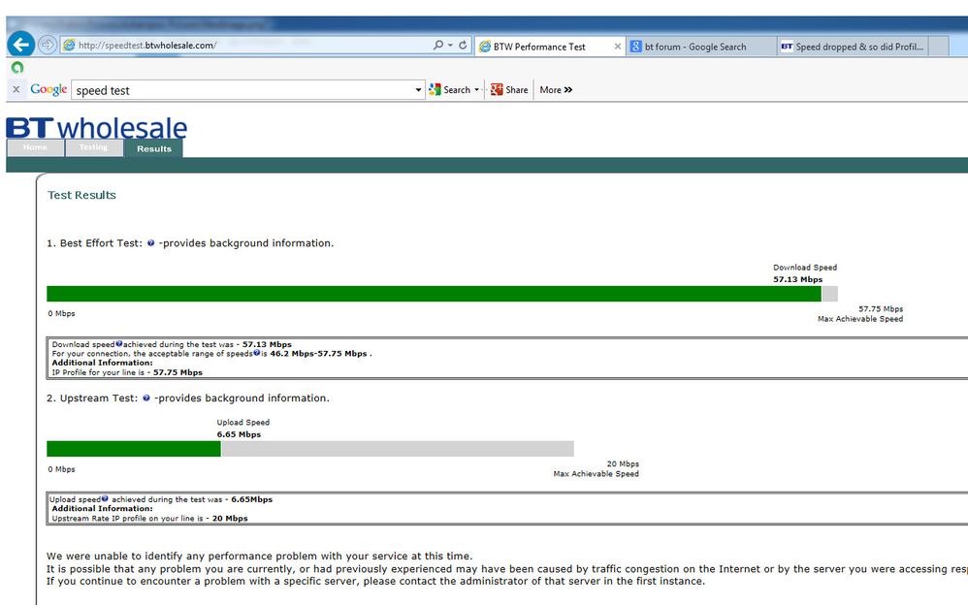This screenshot has height=605, width=968.
Task: Open the Home tab on BT wholesale
Action: point(35,147)
